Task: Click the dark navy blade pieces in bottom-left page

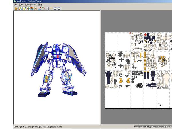Action: pos(108,77)
